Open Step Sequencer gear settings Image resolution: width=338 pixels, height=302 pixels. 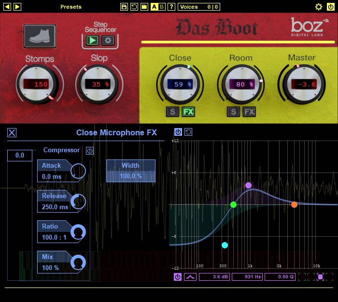(x=108, y=41)
